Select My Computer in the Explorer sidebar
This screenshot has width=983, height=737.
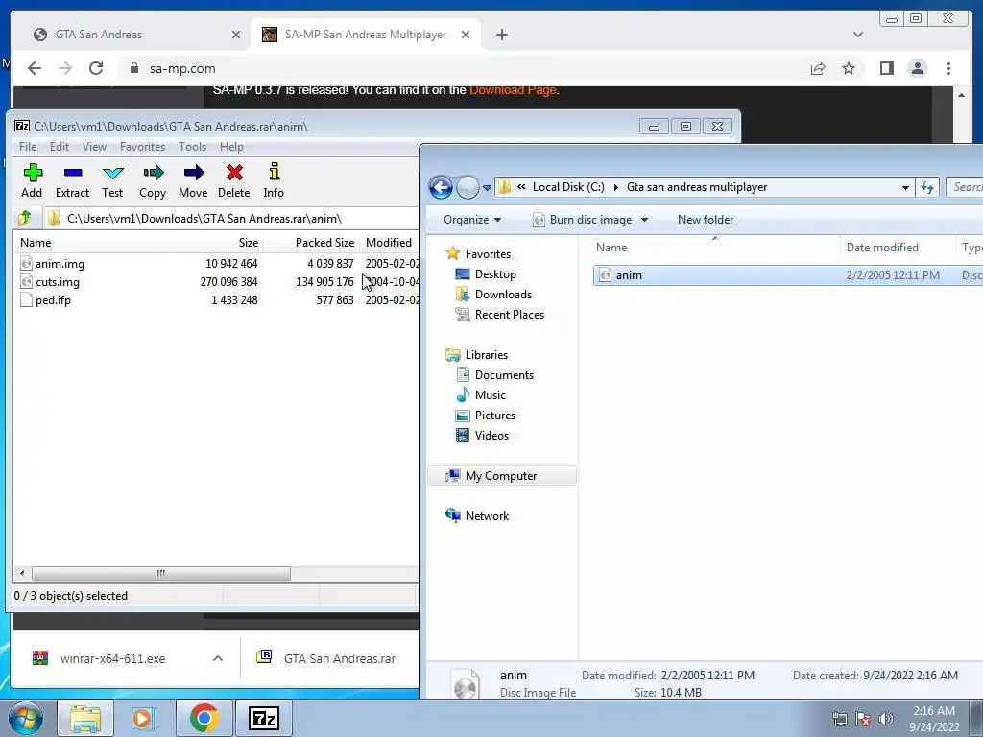tap(501, 476)
